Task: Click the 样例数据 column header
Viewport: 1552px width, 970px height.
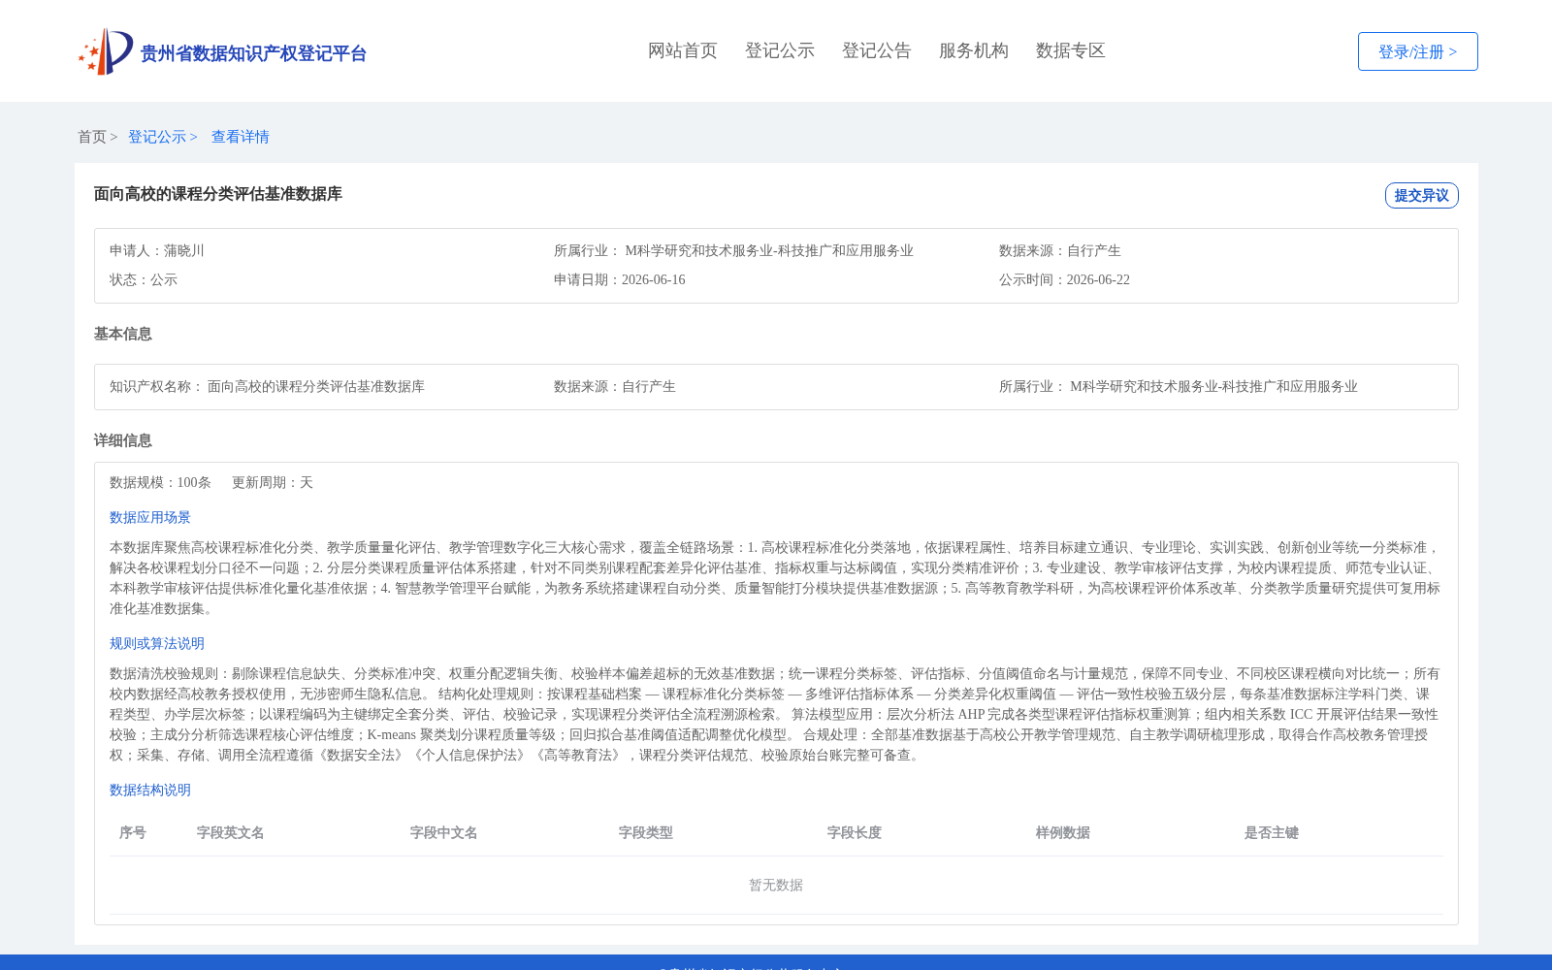Action: [x=1063, y=832]
